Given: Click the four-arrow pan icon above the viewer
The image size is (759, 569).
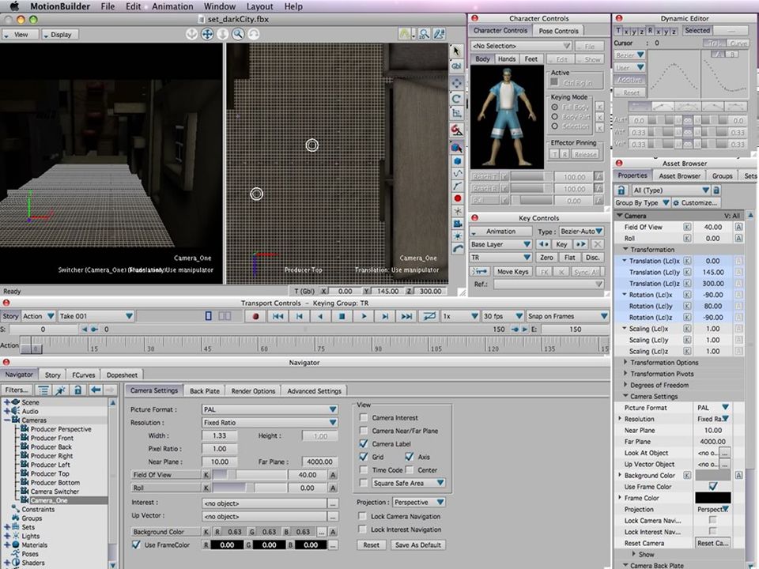Looking at the screenshot, I should tap(207, 34).
